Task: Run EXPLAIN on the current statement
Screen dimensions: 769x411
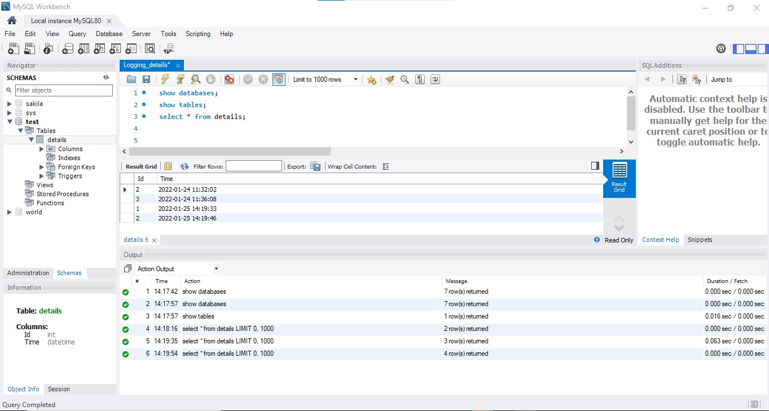Action: tap(195, 79)
